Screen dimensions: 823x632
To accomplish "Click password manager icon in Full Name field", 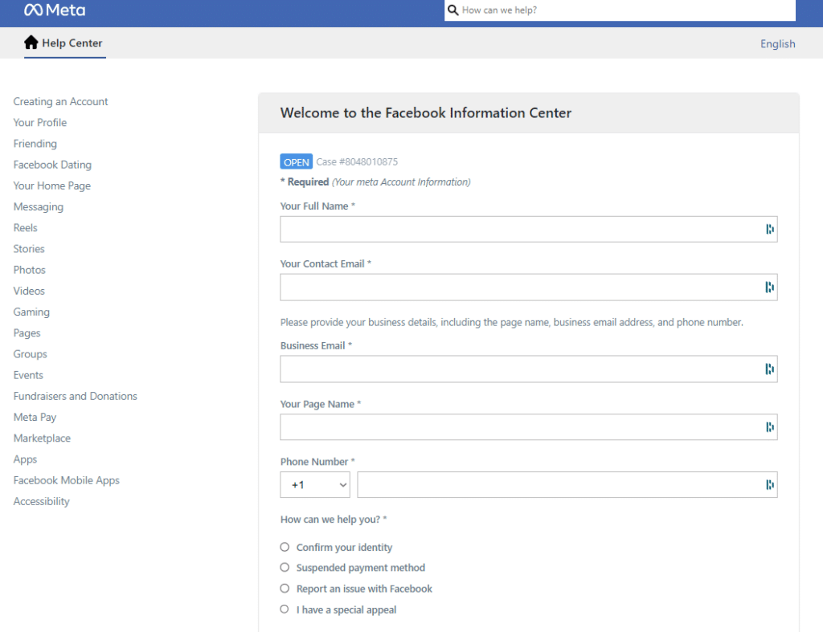I will [769, 229].
